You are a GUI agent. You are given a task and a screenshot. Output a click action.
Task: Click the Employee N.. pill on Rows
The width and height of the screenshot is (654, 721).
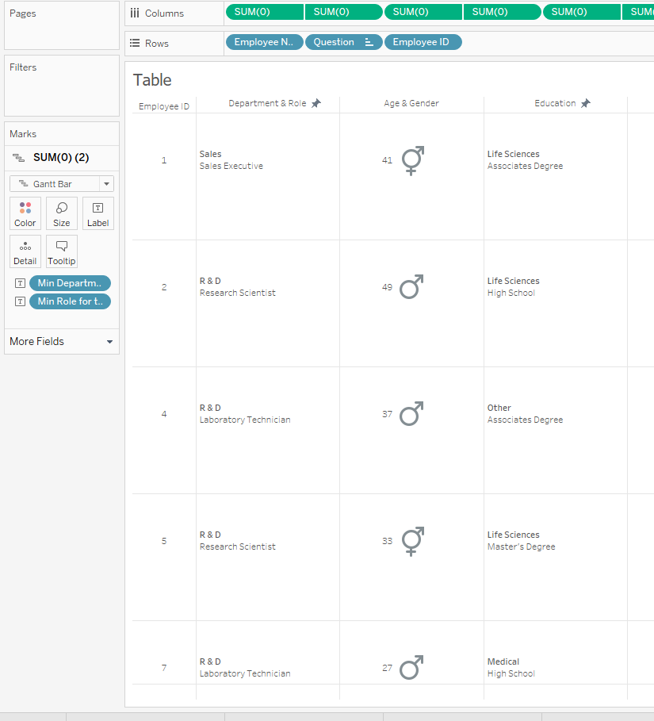[x=264, y=43]
